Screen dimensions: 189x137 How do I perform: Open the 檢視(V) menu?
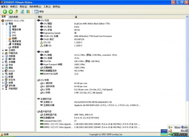point(14,6)
